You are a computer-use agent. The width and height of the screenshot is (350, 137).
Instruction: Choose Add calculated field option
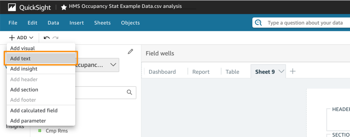pos(34,110)
